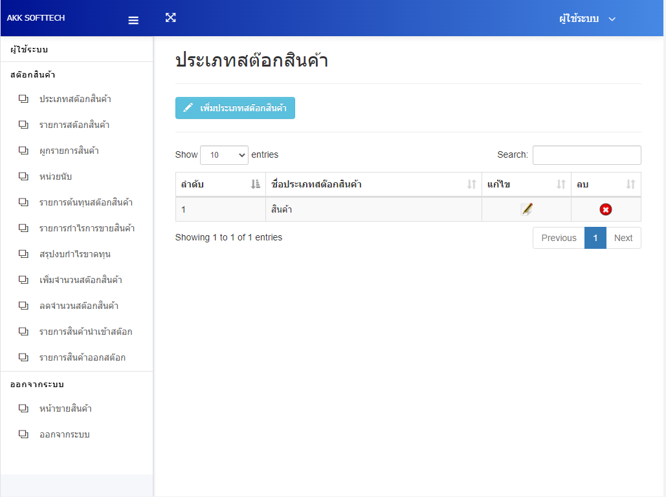666x497 pixels.
Task: Click the Next pagination button
Action: [x=623, y=238]
